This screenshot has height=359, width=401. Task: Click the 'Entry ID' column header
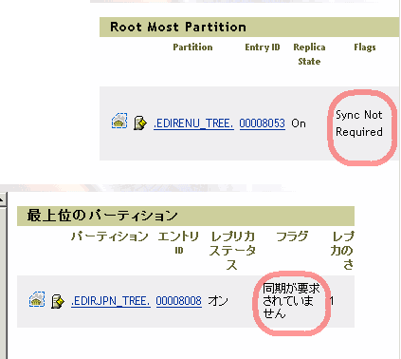(x=263, y=47)
